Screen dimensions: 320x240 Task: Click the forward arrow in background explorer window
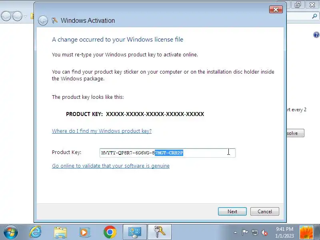tap(18, 16)
